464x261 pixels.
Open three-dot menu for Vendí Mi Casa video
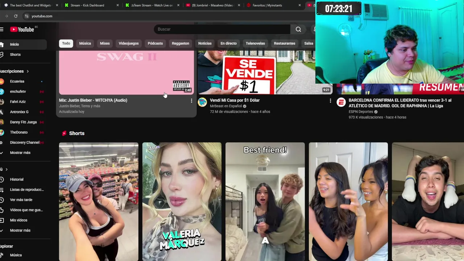[330, 101]
